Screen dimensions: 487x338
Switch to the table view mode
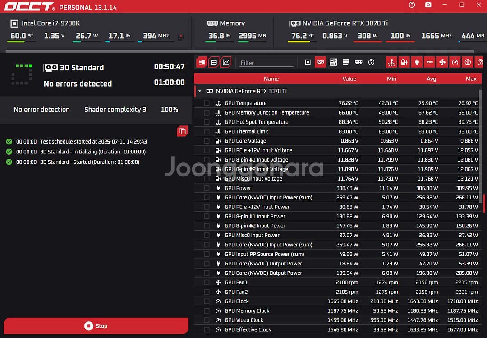[x=214, y=62]
